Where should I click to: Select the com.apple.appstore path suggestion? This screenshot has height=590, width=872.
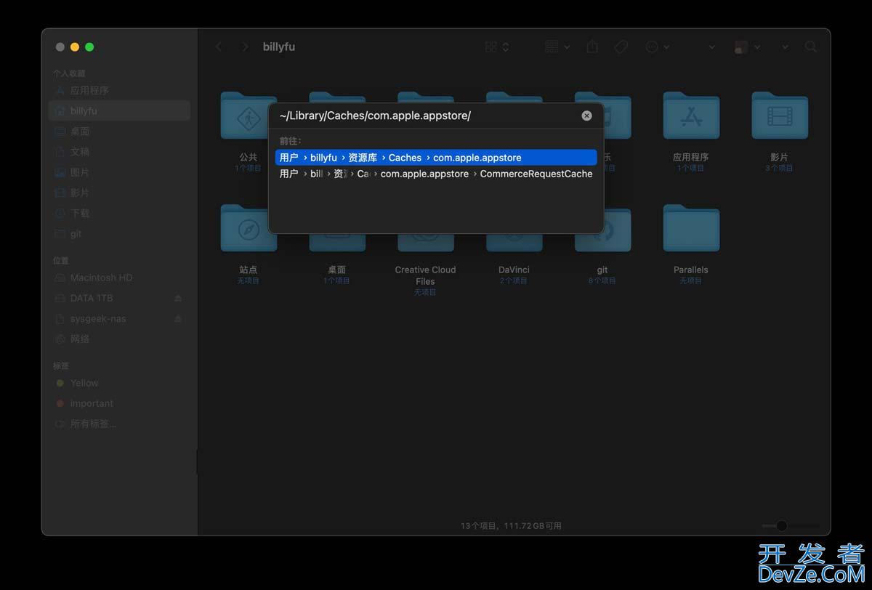(x=436, y=158)
